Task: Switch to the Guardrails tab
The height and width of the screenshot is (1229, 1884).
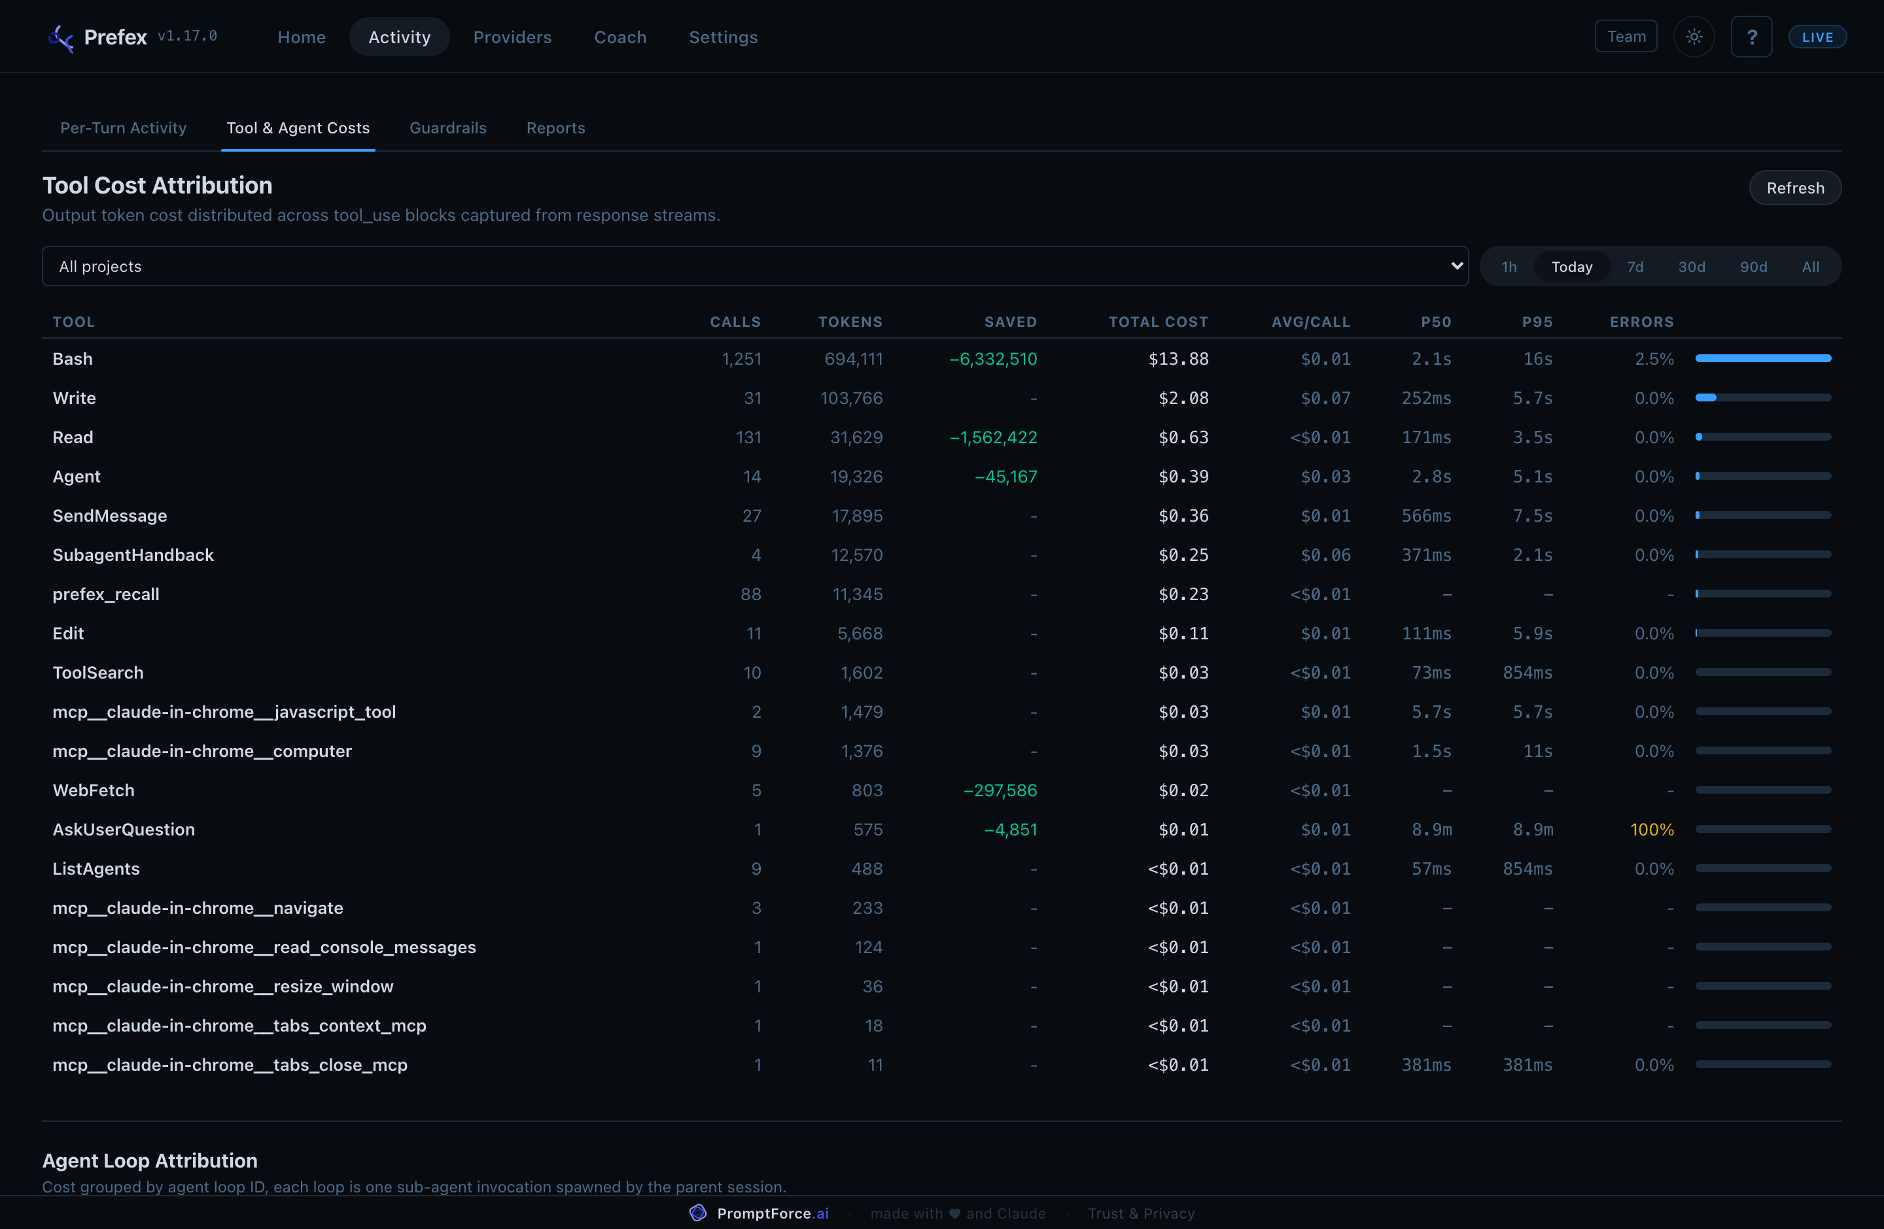Action: (447, 128)
